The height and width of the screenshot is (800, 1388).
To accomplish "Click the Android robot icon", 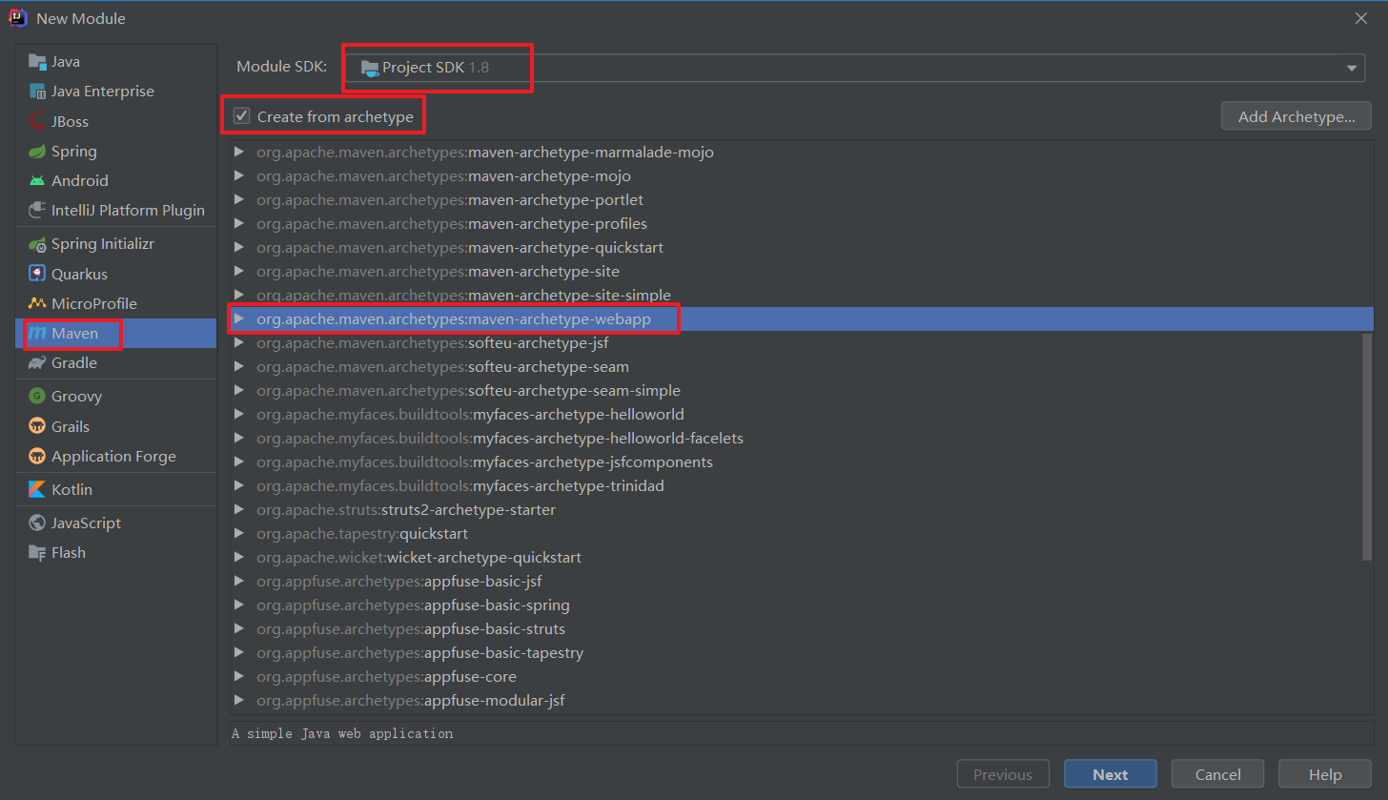I will coord(37,181).
